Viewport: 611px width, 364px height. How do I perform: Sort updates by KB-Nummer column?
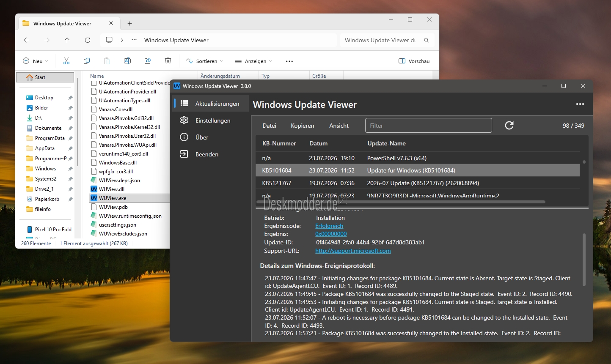point(279,143)
